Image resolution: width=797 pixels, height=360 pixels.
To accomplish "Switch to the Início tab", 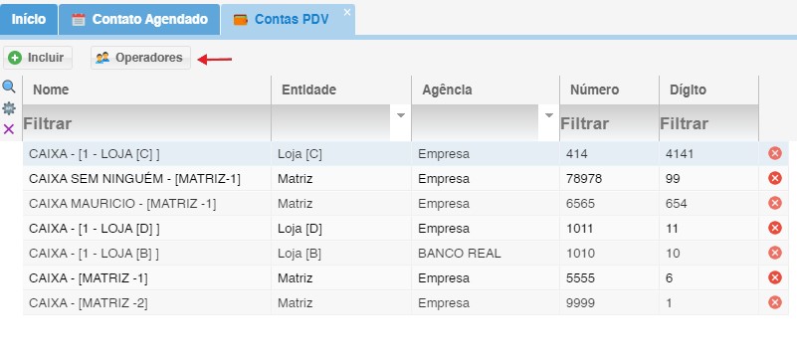I will pos(29,19).
